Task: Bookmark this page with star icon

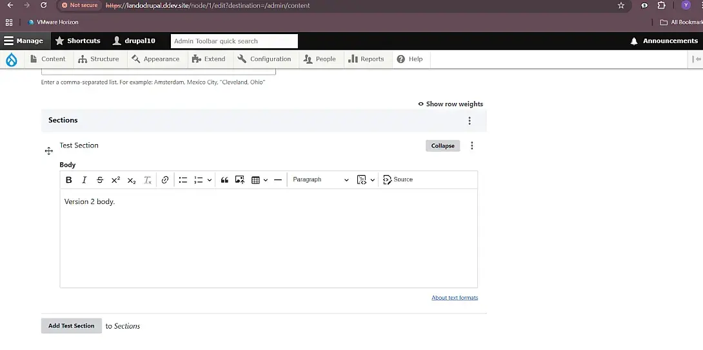Action: pyautogui.click(x=621, y=5)
